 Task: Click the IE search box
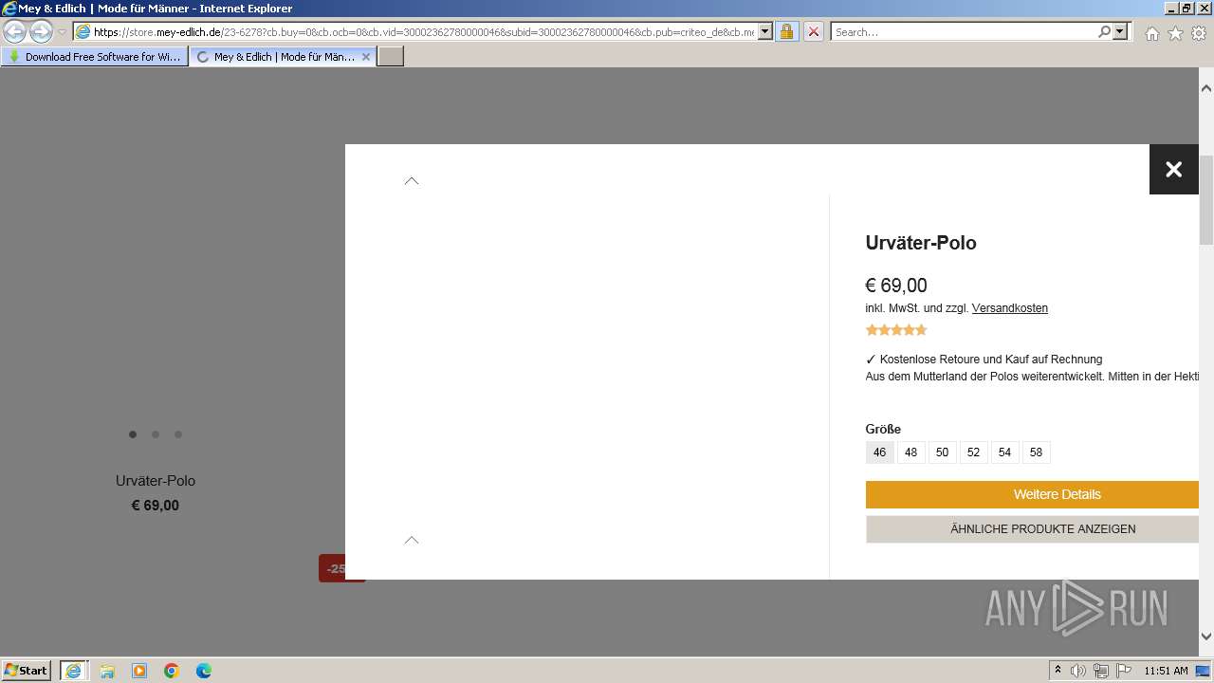[963, 32]
